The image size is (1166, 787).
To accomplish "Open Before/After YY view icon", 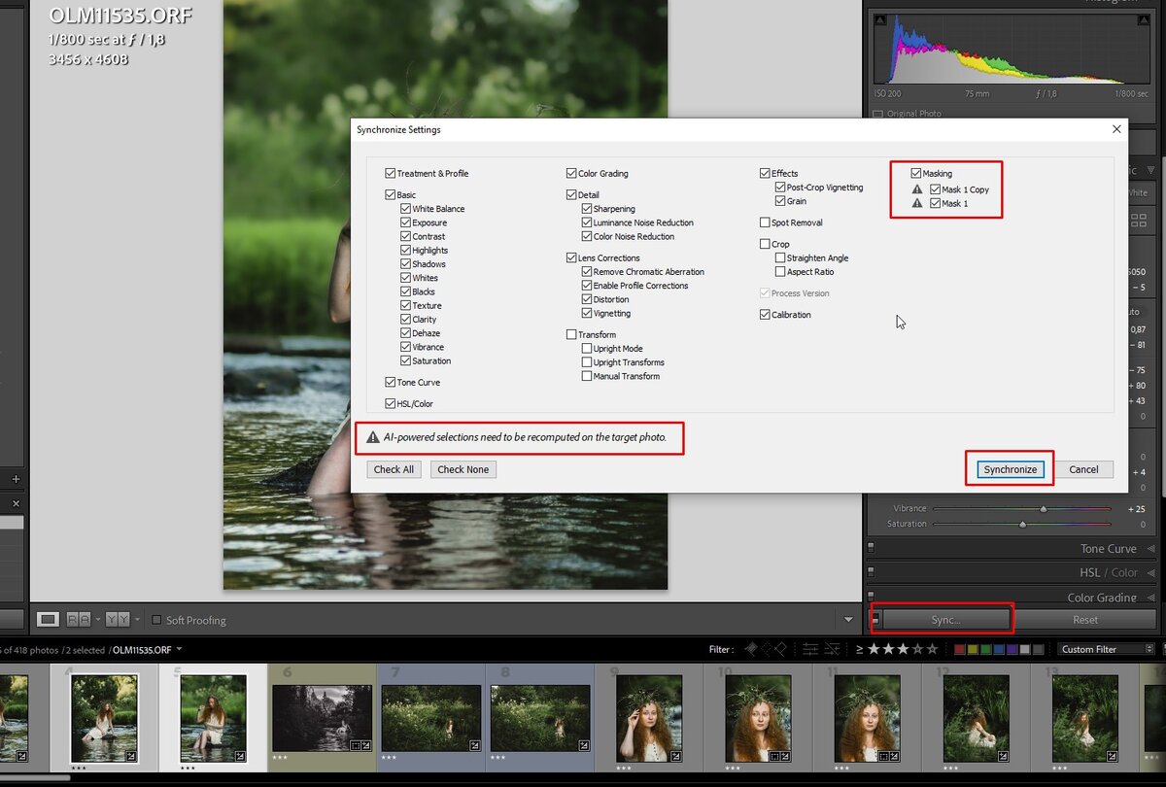I will pyautogui.click(x=117, y=619).
